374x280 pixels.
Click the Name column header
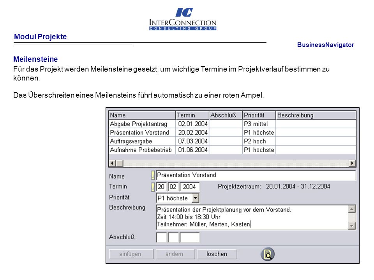pos(142,115)
